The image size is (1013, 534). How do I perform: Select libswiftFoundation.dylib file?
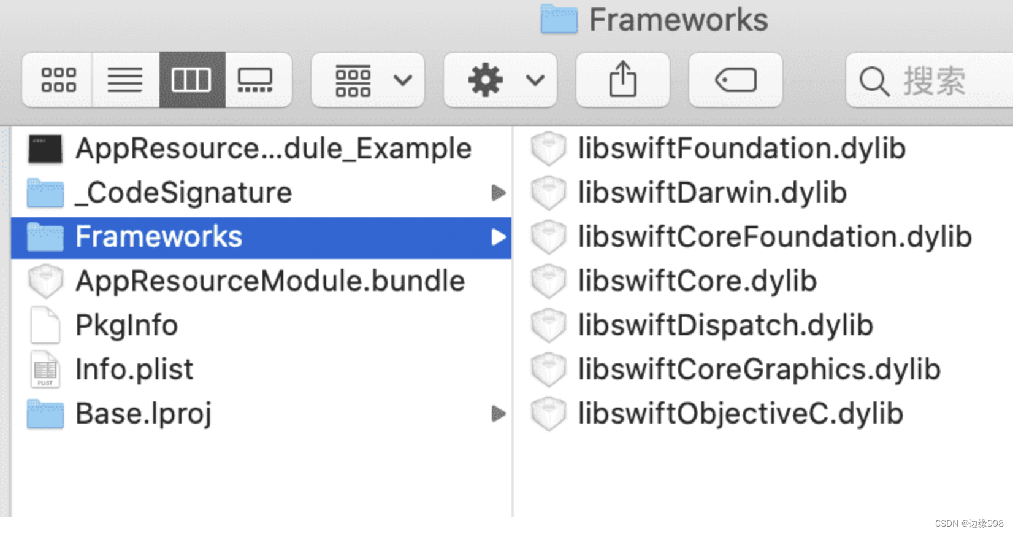[741, 149]
